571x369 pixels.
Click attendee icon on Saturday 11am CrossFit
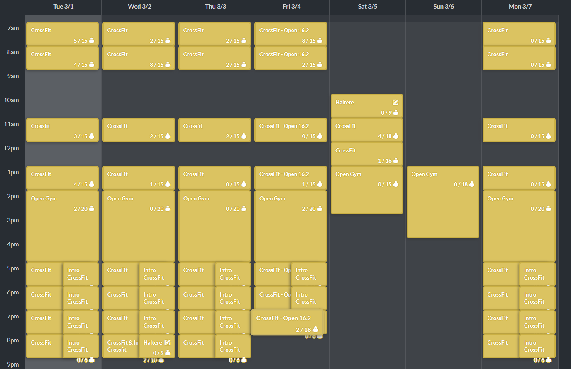[395, 136]
